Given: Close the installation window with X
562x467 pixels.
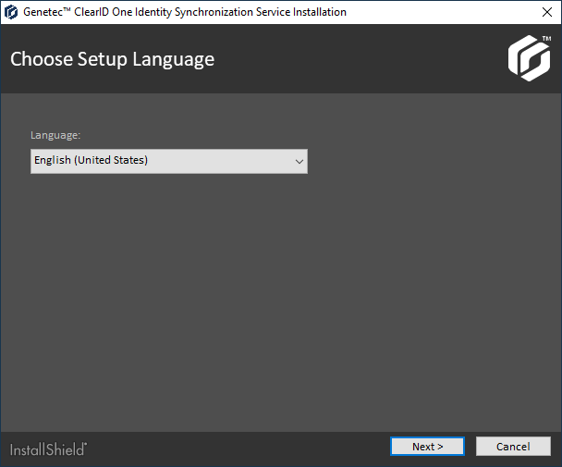Looking at the screenshot, I should pos(545,12).
